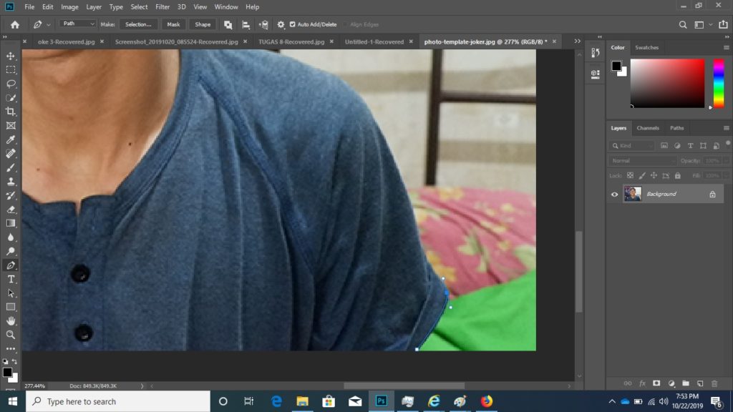Select the Zoom tool in toolbar
733x412 pixels.
point(11,335)
